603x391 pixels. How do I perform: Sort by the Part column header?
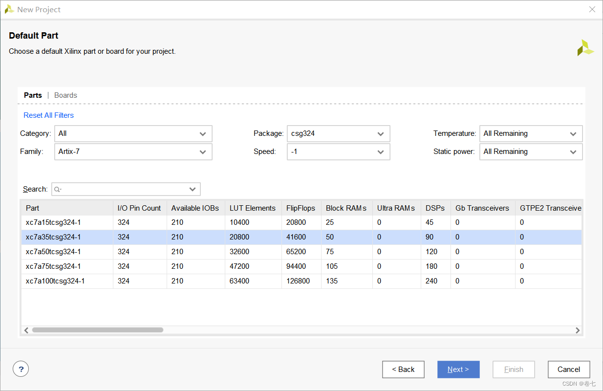tap(67, 208)
